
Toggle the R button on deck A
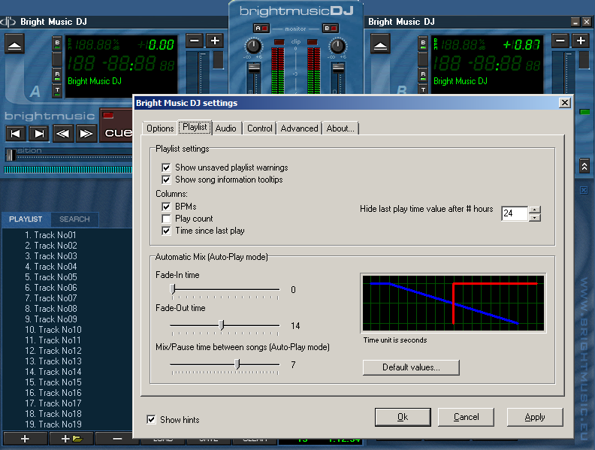tap(57, 75)
